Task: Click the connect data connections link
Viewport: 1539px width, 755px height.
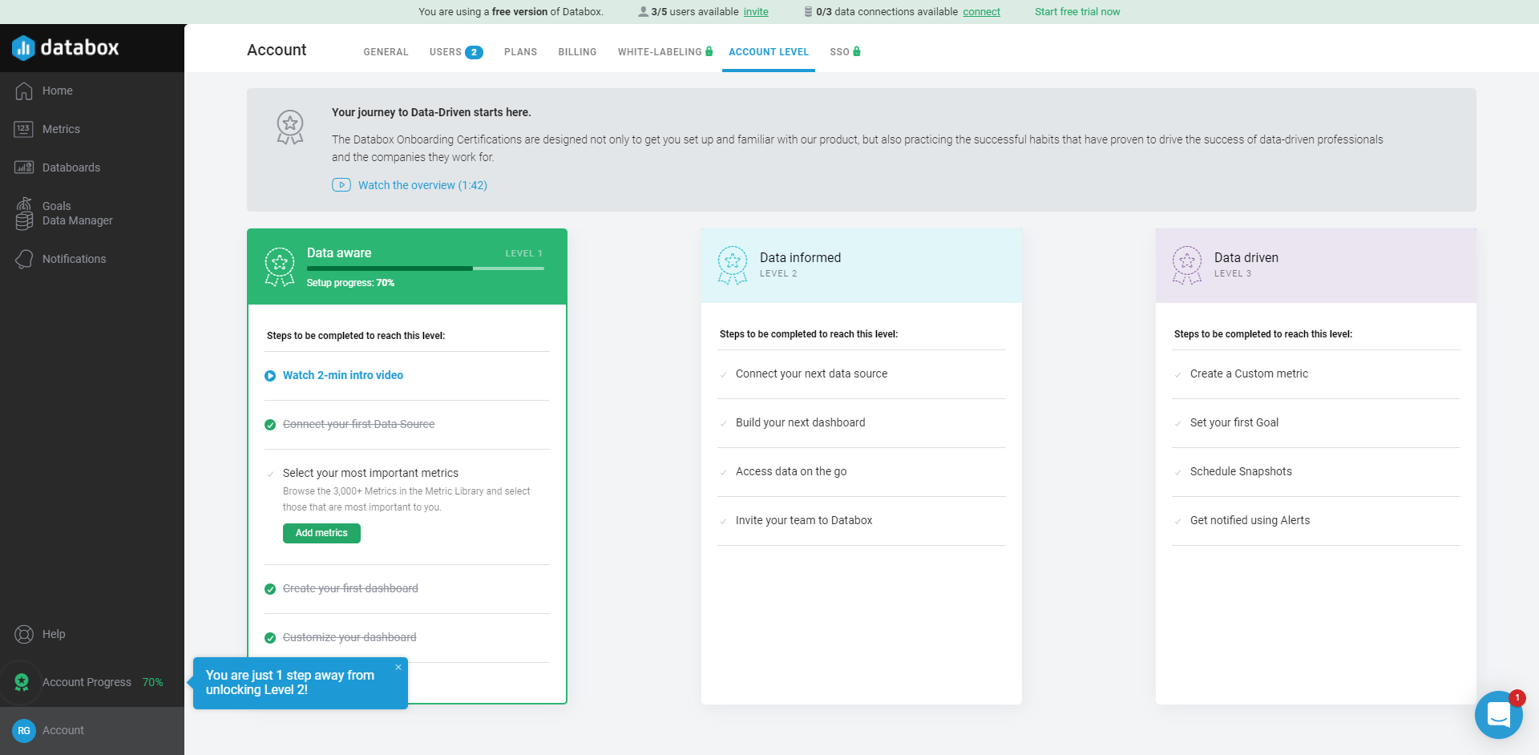Action: (981, 12)
